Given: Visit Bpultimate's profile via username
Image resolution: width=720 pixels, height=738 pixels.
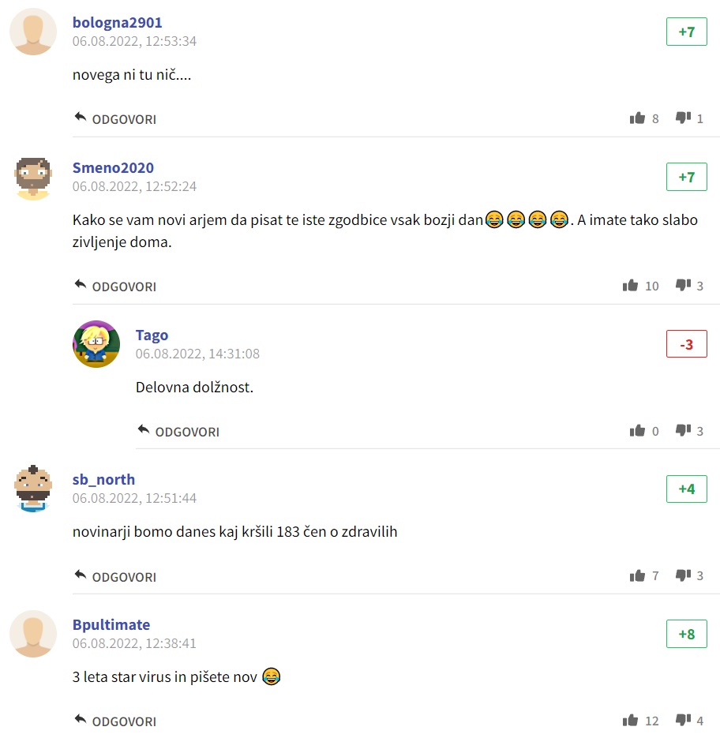Looking at the screenshot, I should [111, 624].
